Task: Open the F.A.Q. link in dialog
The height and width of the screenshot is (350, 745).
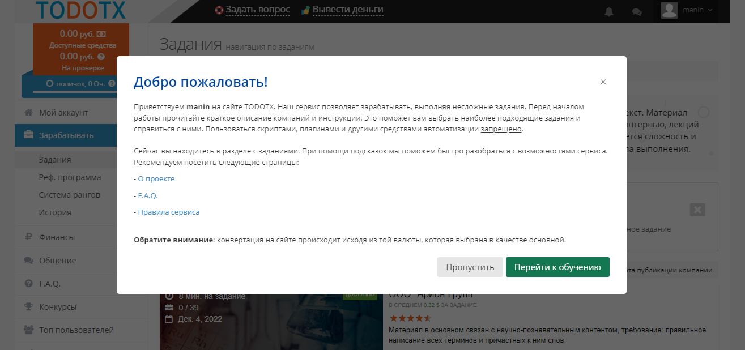Action: tap(148, 195)
